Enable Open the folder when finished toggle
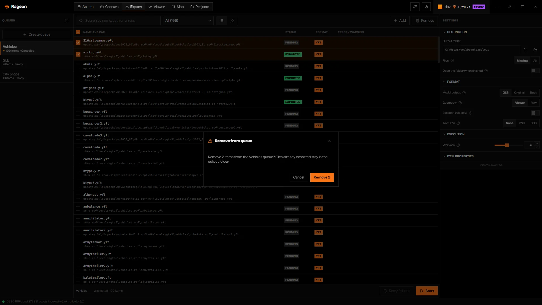The height and width of the screenshot is (305, 542). pos(535,71)
